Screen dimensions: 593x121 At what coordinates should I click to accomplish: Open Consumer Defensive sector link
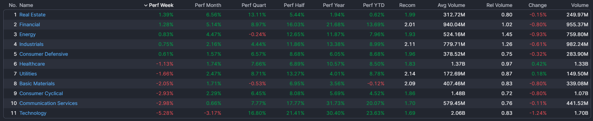click(x=44, y=54)
